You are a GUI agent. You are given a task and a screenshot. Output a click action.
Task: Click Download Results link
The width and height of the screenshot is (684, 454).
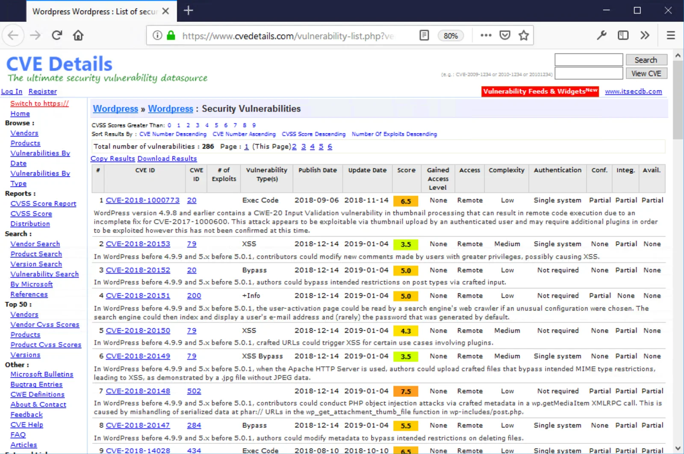167,159
